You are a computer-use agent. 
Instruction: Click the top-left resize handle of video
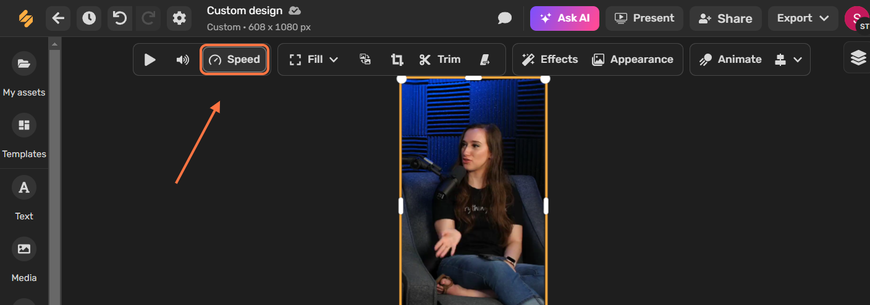pos(401,78)
